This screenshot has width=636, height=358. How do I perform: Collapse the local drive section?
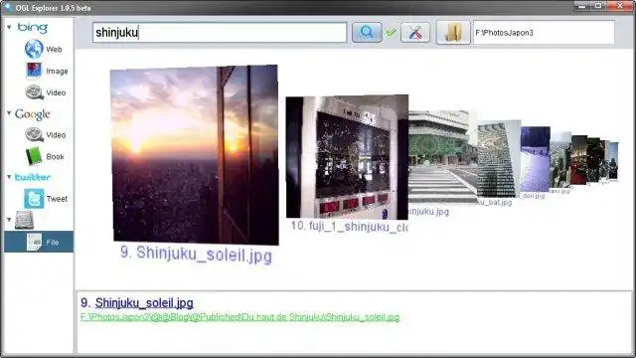click(9, 220)
